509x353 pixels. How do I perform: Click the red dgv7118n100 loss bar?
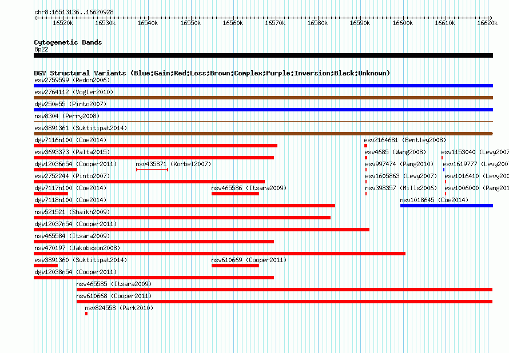184,206
